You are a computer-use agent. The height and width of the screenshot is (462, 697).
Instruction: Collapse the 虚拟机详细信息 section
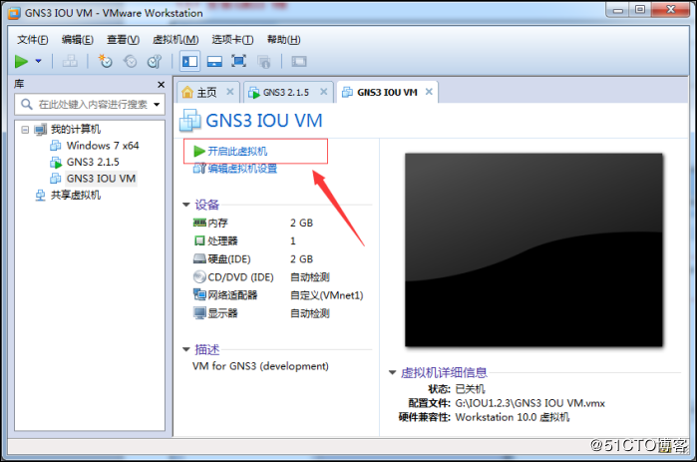tap(393, 372)
